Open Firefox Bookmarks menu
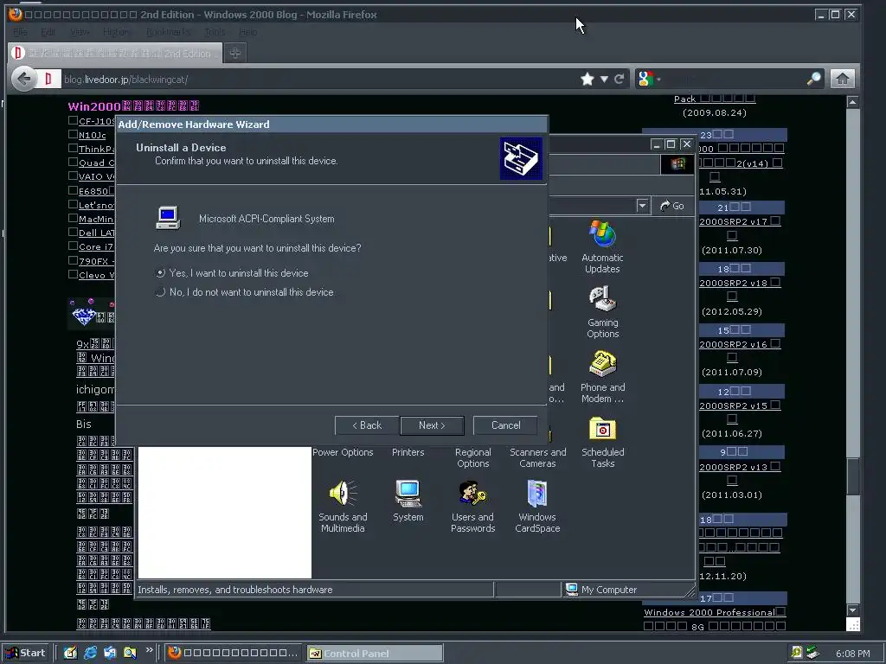The image size is (886, 664). click(x=169, y=32)
